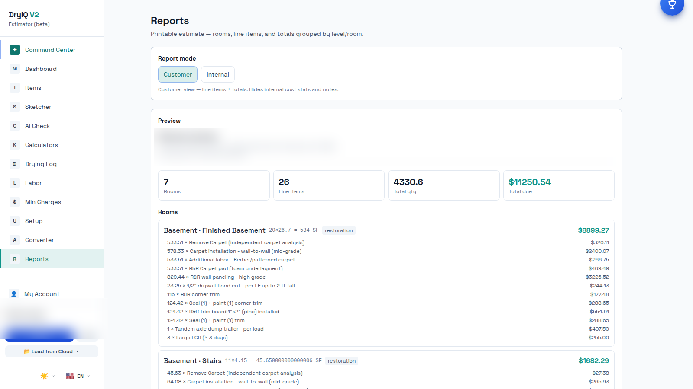Click the Setup U icon
Screen dimensions: 693x389
[15, 221]
